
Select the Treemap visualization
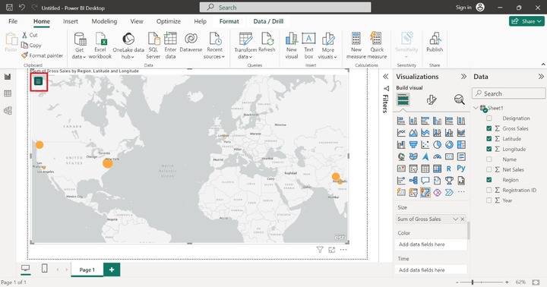click(x=461, y=144)
